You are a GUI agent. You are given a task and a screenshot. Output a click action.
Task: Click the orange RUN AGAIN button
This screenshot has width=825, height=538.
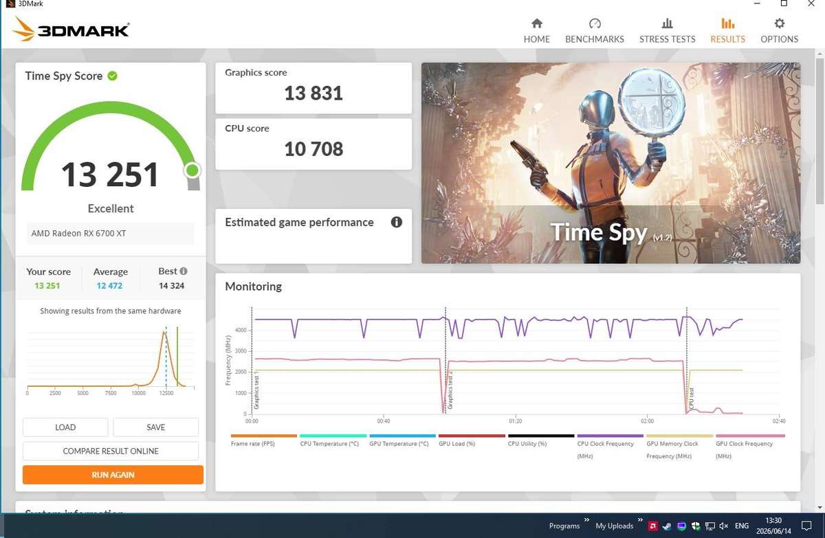pyautogui.click(x=113, y=475)
